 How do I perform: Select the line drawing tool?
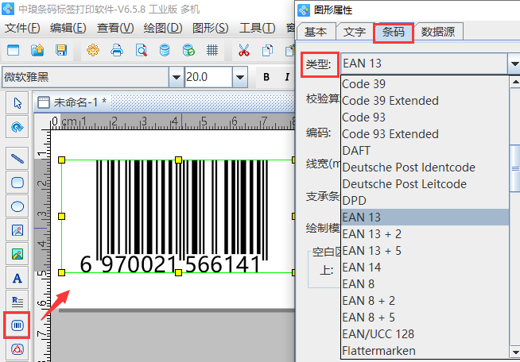pos(17,159)
